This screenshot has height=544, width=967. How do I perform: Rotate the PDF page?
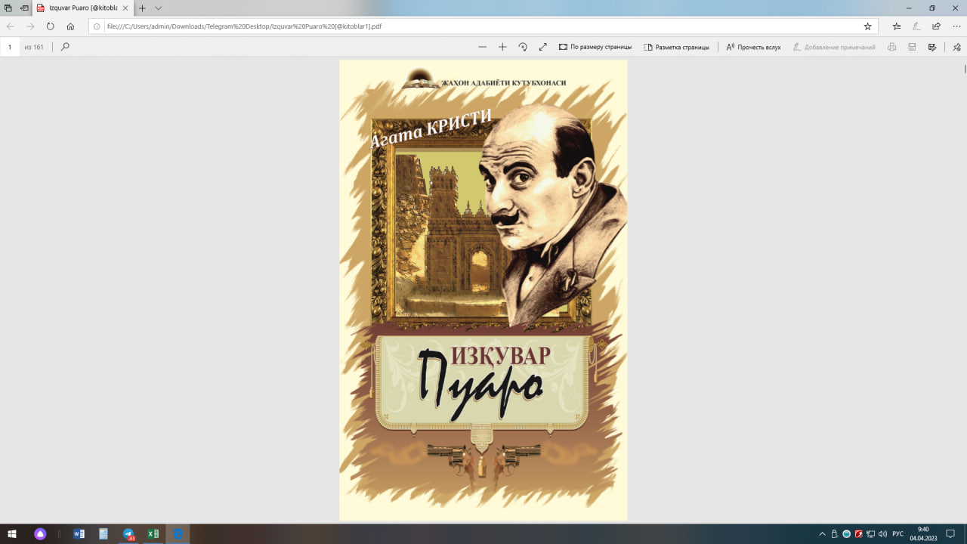523,47
